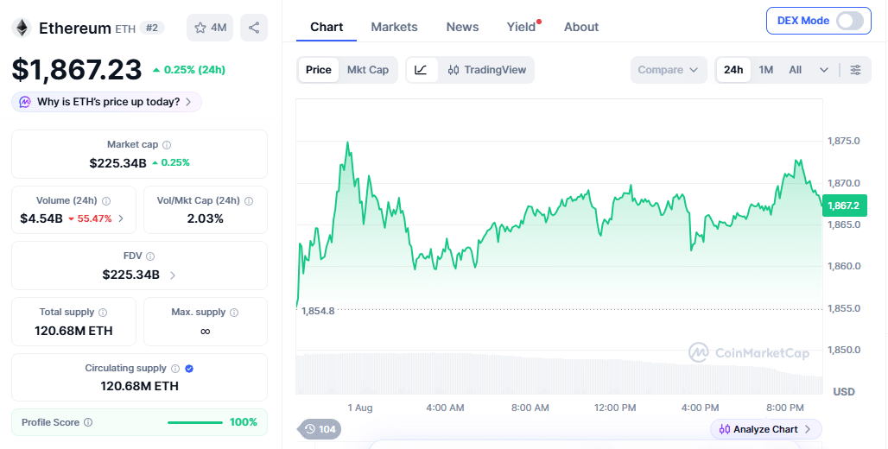Click the 12:00 PM axis label
This screenshot has width=888, height=449.
coord(615,408)
